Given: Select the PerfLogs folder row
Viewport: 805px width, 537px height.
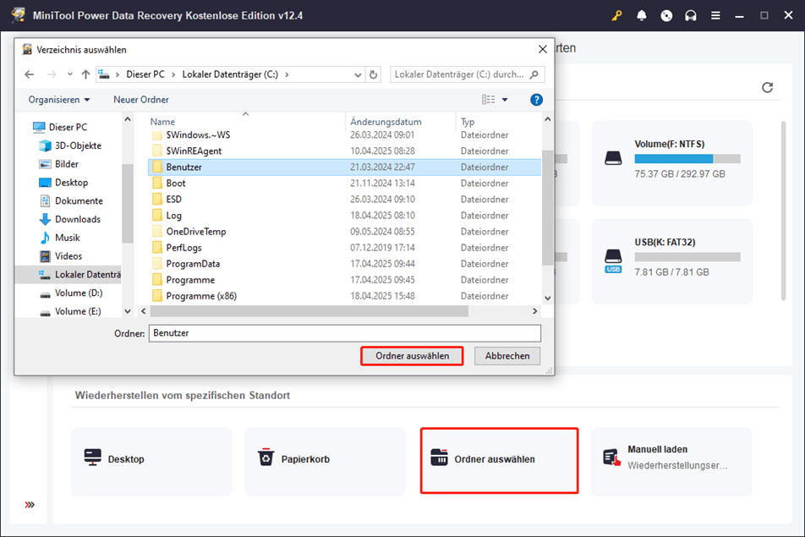Looking at the screenshot, I should [344, 248].
